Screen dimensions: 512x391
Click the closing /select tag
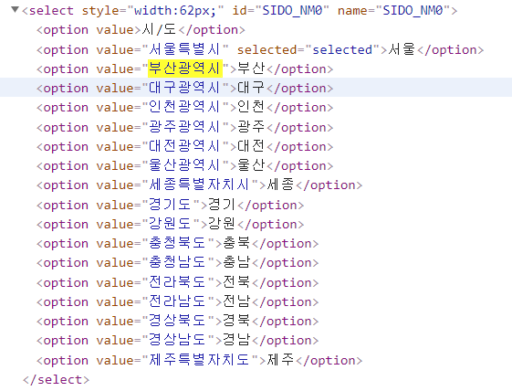[56, 380]
